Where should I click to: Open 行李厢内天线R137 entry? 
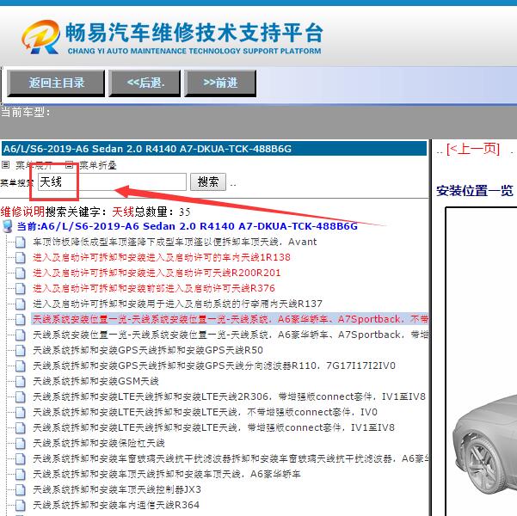point(177,304)
